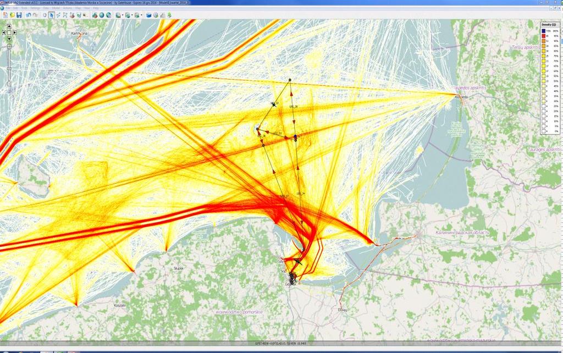Click the center square of the pan control
Screen dimensions: 563x353
click(9, 32)
